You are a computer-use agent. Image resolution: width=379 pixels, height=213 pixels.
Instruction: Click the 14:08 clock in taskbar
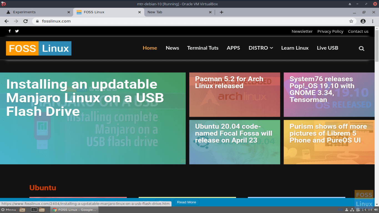pos(367,210)
